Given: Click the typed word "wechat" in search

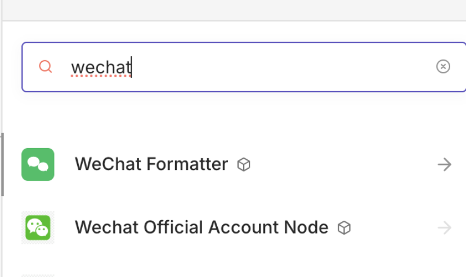Looking at the screenshot, I should tap(100, 68).
